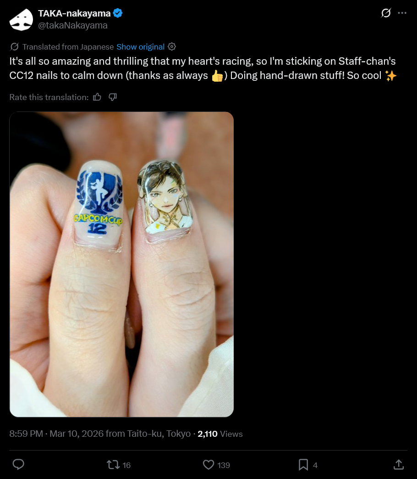417x479 pixels.
Task: Click the blue verified badge
Action: [x=118, y=13]
